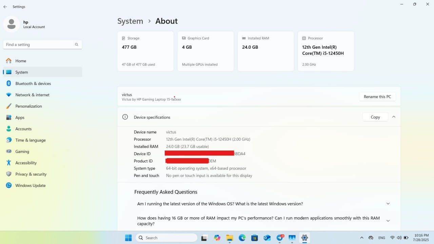
Task: Open Accessibility settings
Action: pos(42,163)
